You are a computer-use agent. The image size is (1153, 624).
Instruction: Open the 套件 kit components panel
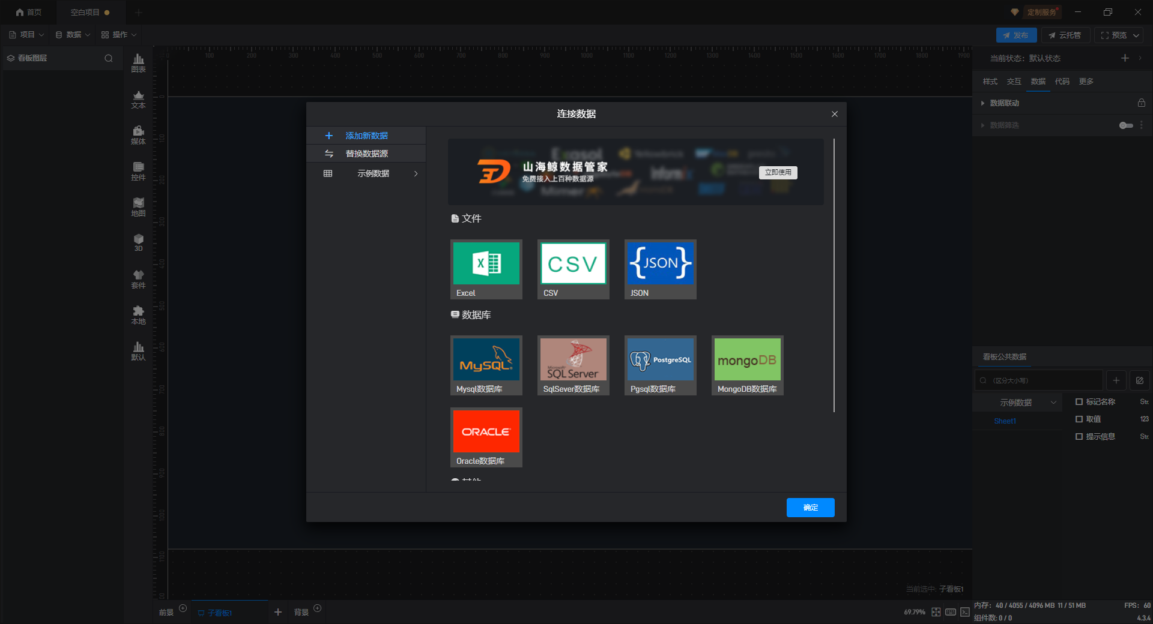click(x=138, y=279)
